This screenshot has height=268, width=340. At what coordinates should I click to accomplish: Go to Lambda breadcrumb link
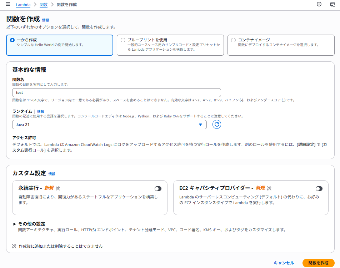click(x=23, y=5)
